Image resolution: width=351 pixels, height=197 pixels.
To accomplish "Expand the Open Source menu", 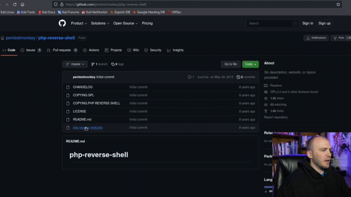I will point(125,23).
